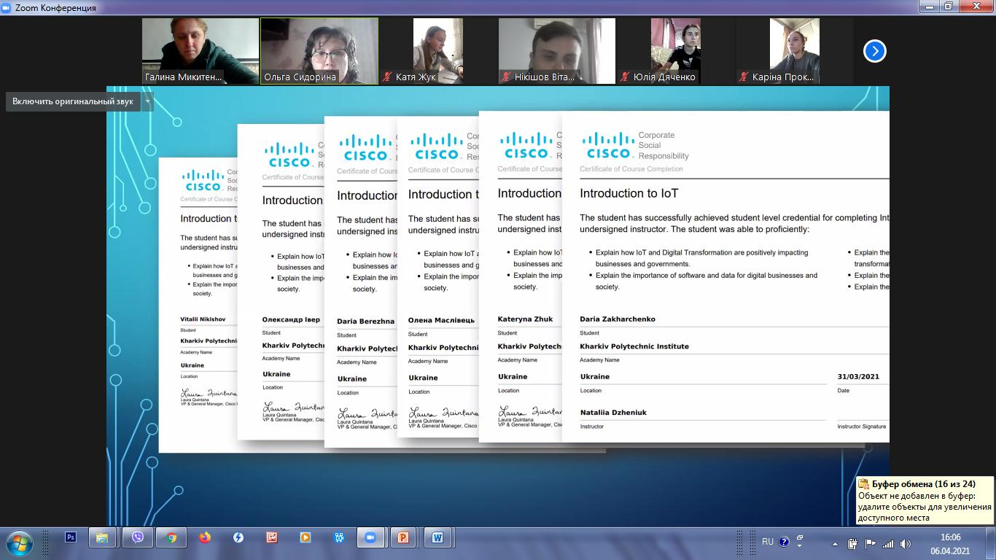Viewport: 996px width, 560px height.
Task: Click the Kateryna Zhuk certificate
Action: coord(521,277)
